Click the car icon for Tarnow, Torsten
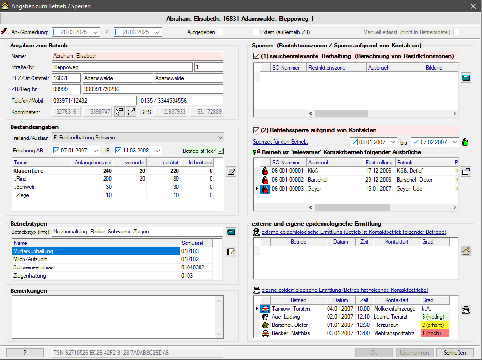 [x=265, y=309]
